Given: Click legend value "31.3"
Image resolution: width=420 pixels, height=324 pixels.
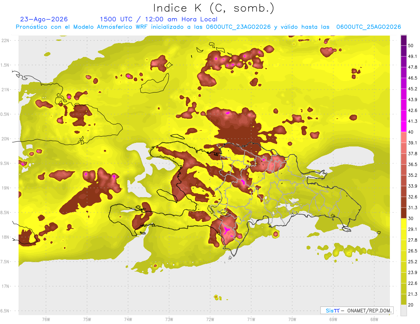Looking at the screenshot, I should click(x=413, y=208).
